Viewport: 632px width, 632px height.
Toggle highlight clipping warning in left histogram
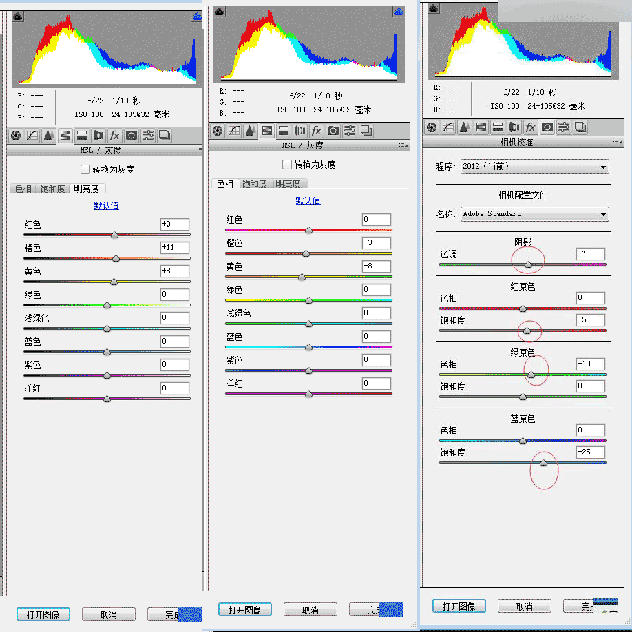point(197,17)
